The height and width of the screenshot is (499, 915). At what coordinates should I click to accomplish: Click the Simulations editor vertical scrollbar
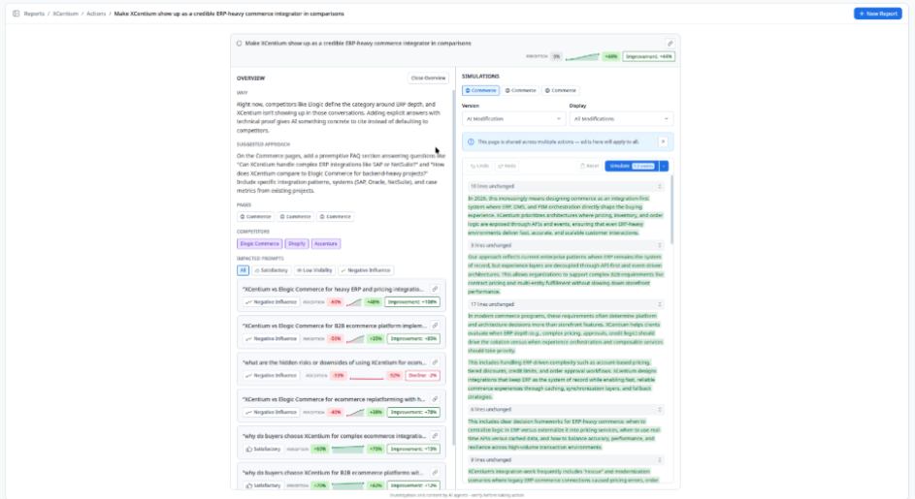pyautogui.click(x=672, y=210)
